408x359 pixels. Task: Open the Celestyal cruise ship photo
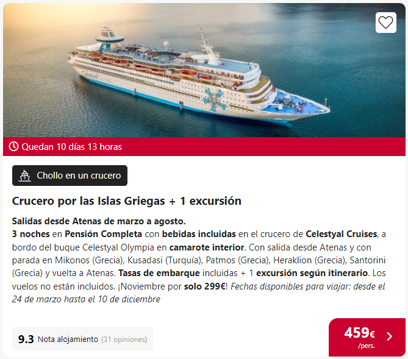[x=204, y=70]
